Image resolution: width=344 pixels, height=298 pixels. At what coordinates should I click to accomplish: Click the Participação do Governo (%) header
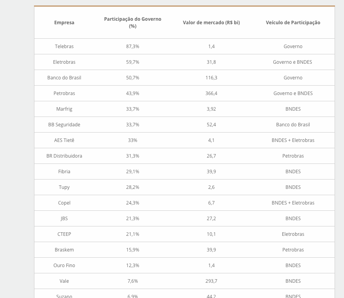coord(133,23)
